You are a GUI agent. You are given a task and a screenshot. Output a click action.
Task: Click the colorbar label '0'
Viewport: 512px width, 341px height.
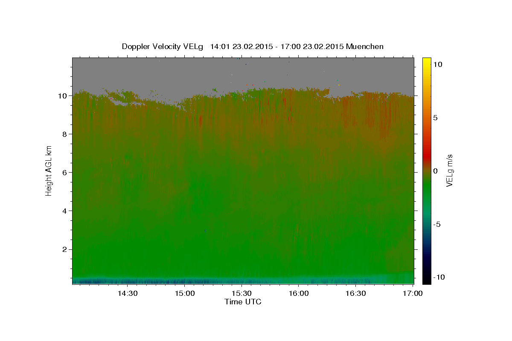[435, 171]
